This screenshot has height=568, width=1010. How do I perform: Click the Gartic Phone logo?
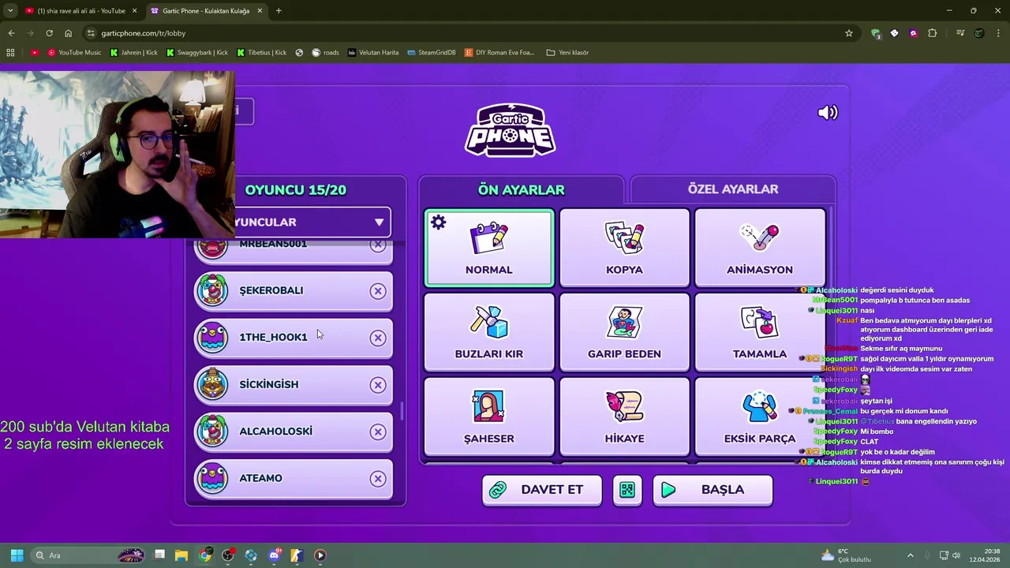(510, 130)
